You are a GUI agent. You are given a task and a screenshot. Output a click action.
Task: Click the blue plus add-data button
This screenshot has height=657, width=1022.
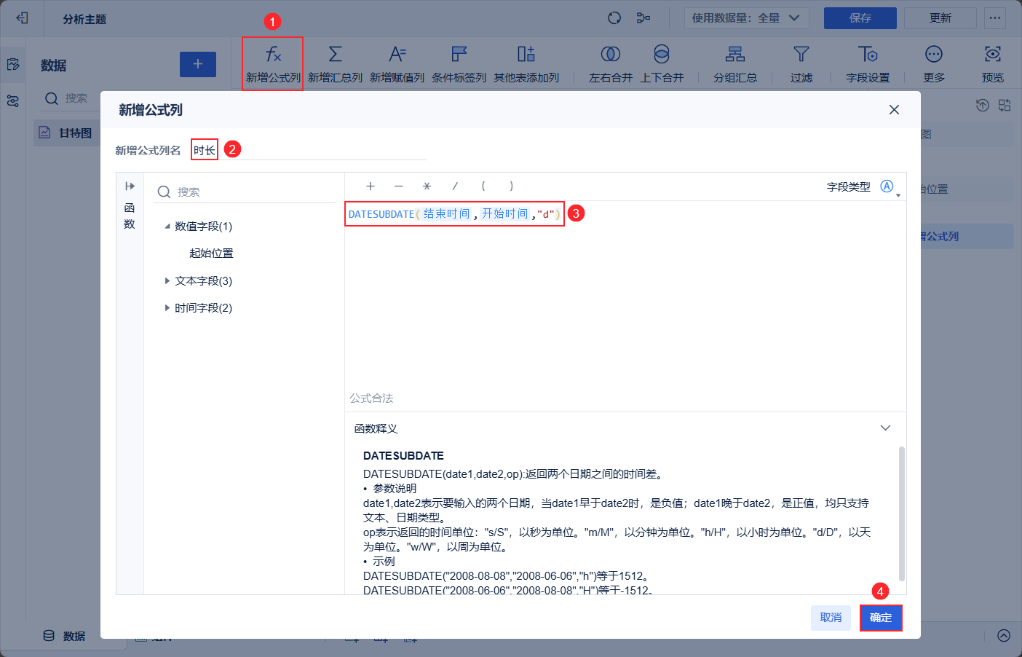pyautogui.click(x=198, y=64)
